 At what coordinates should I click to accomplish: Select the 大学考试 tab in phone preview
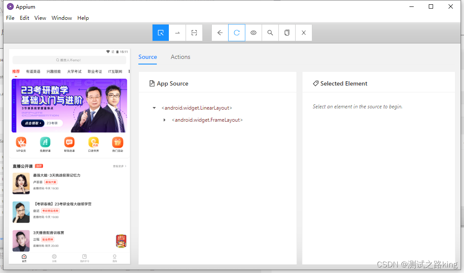click(x=74, y=71)
